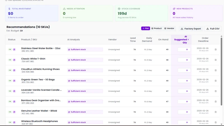The width and height of the screenshot is (224, 126).
Task: Click the sparkle icon in New Products card
Action: pyautogui.click(x=174, y=9)
